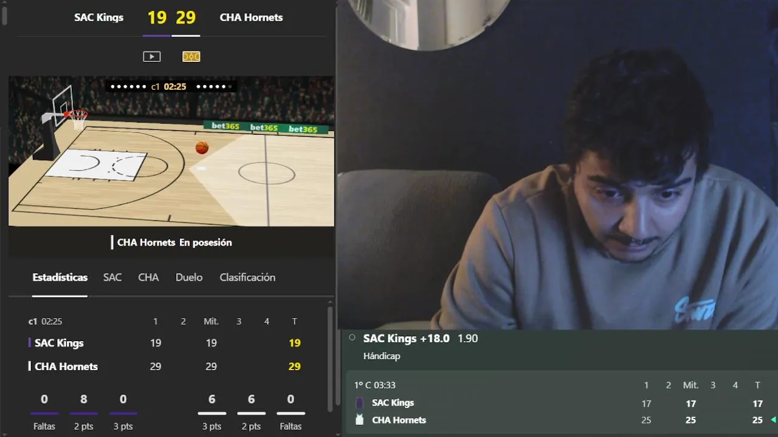Click the CHA Hornets team name in header
Image resolution: width=778 pixels, height=437 pixels.
251,18
